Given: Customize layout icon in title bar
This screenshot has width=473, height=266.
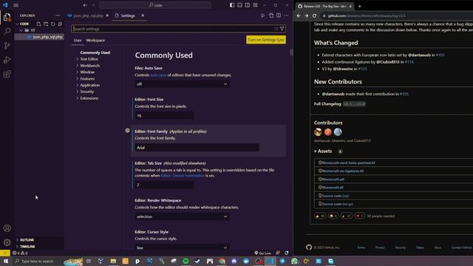Looking at the screenshot, I should [255, 5].
